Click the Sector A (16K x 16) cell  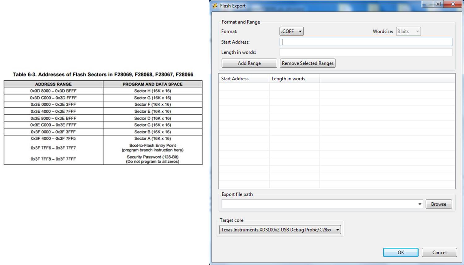(153, 138)
